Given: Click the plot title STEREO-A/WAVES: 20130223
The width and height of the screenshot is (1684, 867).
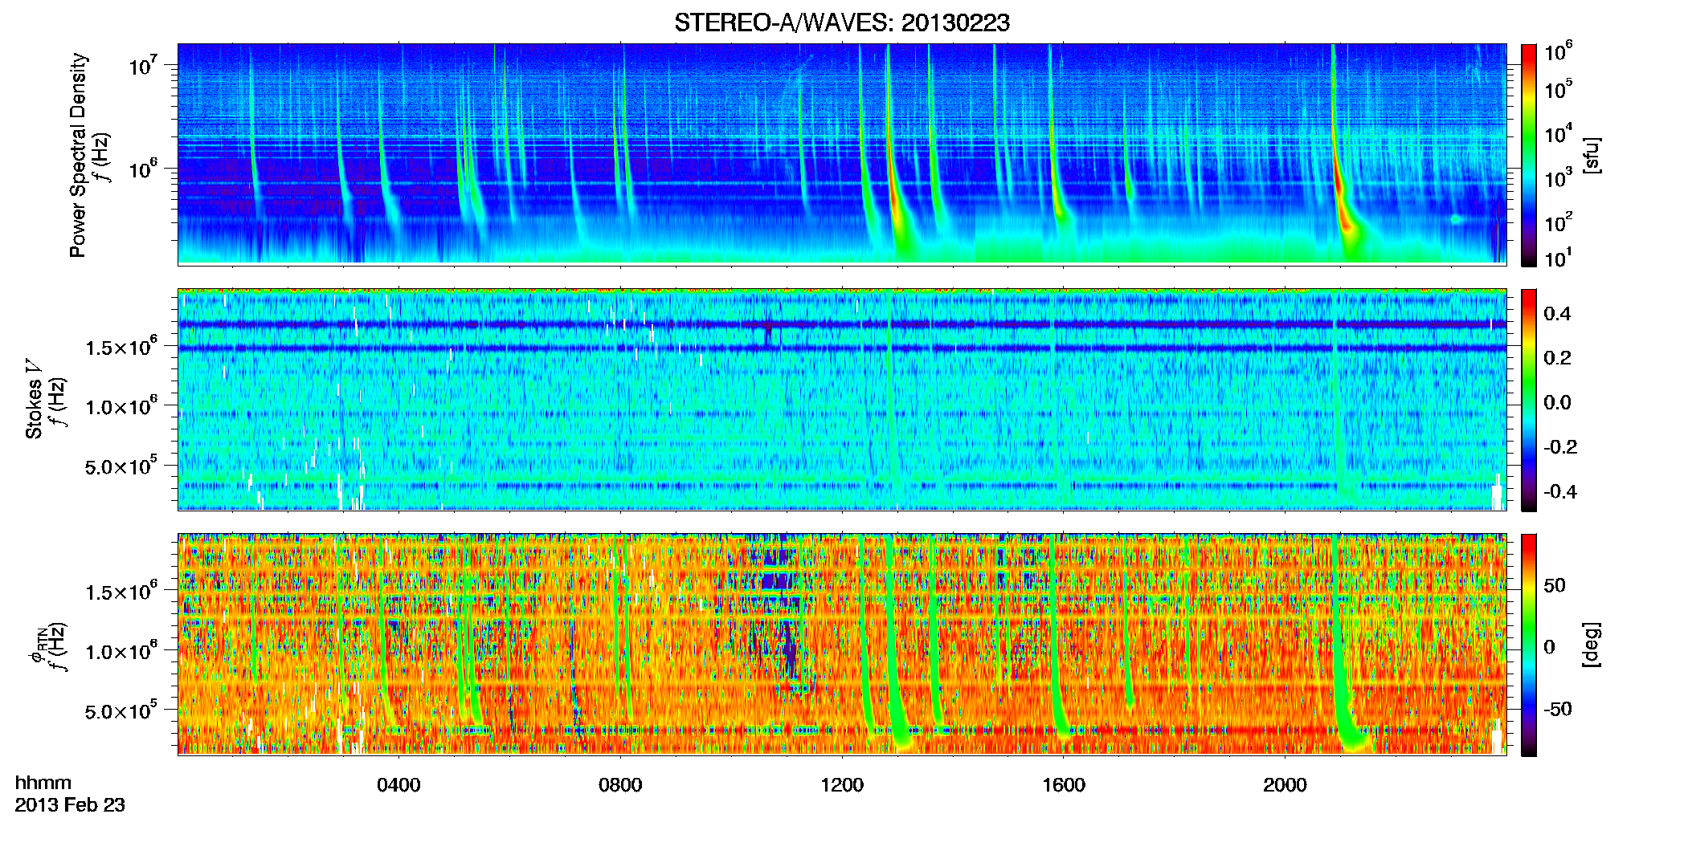Looking at the screenshot, I should pyautogui.click(x=842, y=22).
